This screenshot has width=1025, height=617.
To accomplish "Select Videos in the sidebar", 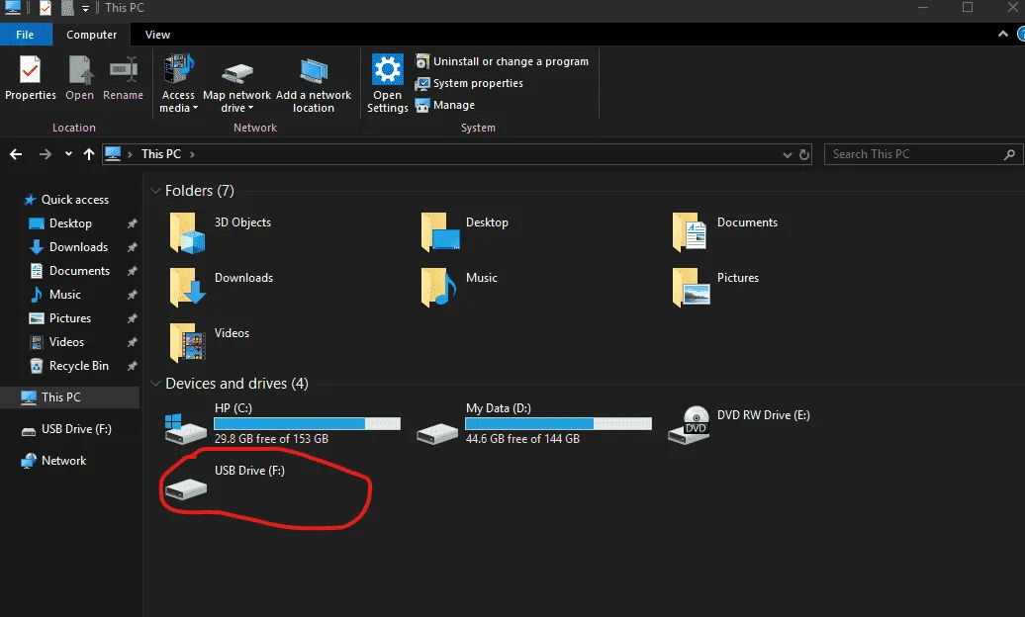I will point(56,342).
